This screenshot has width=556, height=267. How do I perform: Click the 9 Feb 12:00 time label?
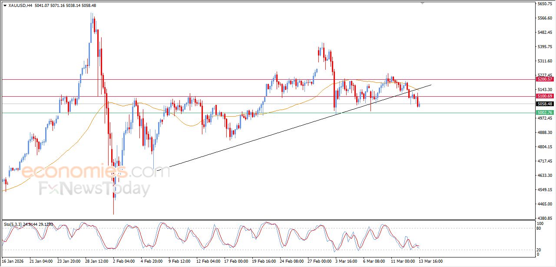[180, 261]
